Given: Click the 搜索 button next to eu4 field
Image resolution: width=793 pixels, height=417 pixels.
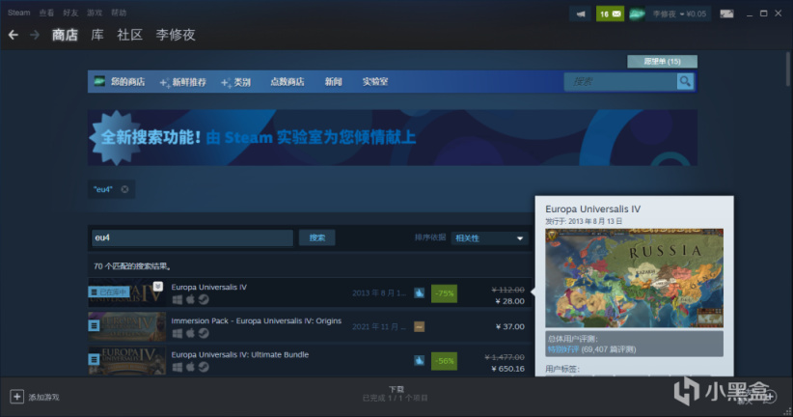Looking at the screenshot, I should [317, 237].
